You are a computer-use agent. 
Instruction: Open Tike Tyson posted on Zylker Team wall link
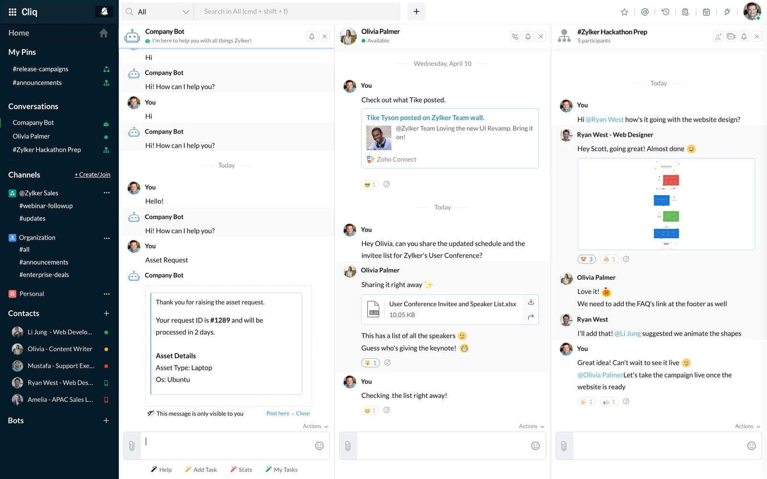click(x=425, y=118)
